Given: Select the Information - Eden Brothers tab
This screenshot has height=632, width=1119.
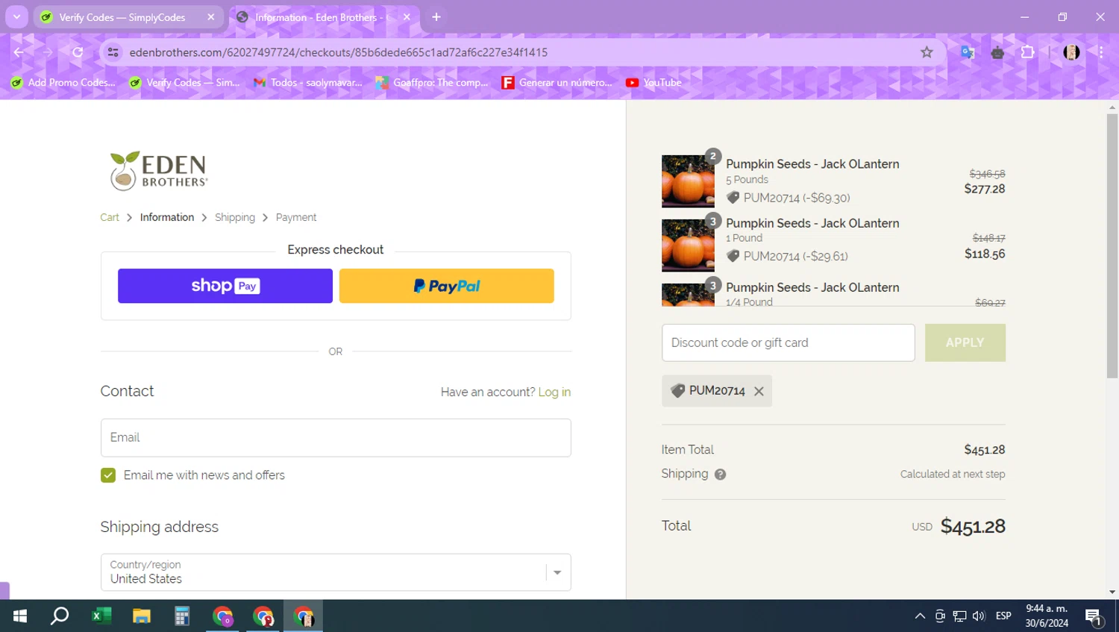Looking at the screenshot, I should tap(324, 17).
